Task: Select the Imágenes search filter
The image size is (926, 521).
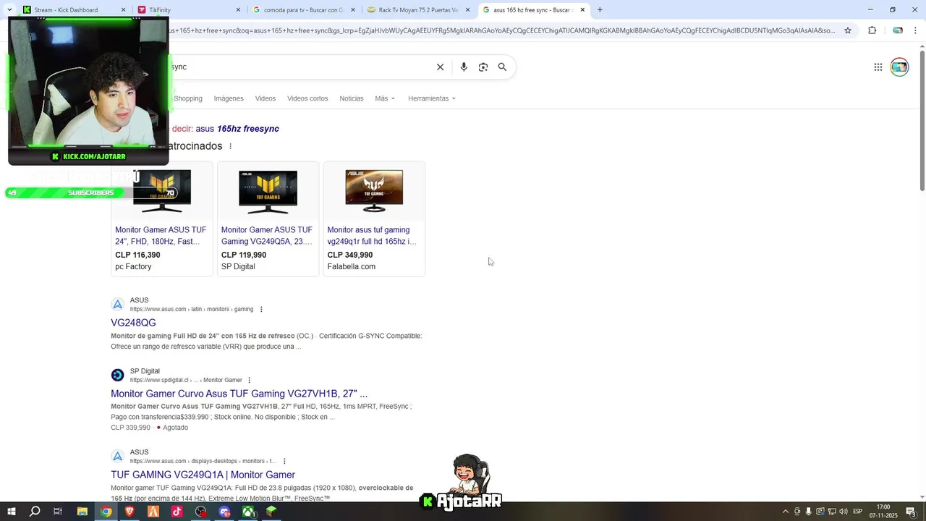Action: [229, 98]
